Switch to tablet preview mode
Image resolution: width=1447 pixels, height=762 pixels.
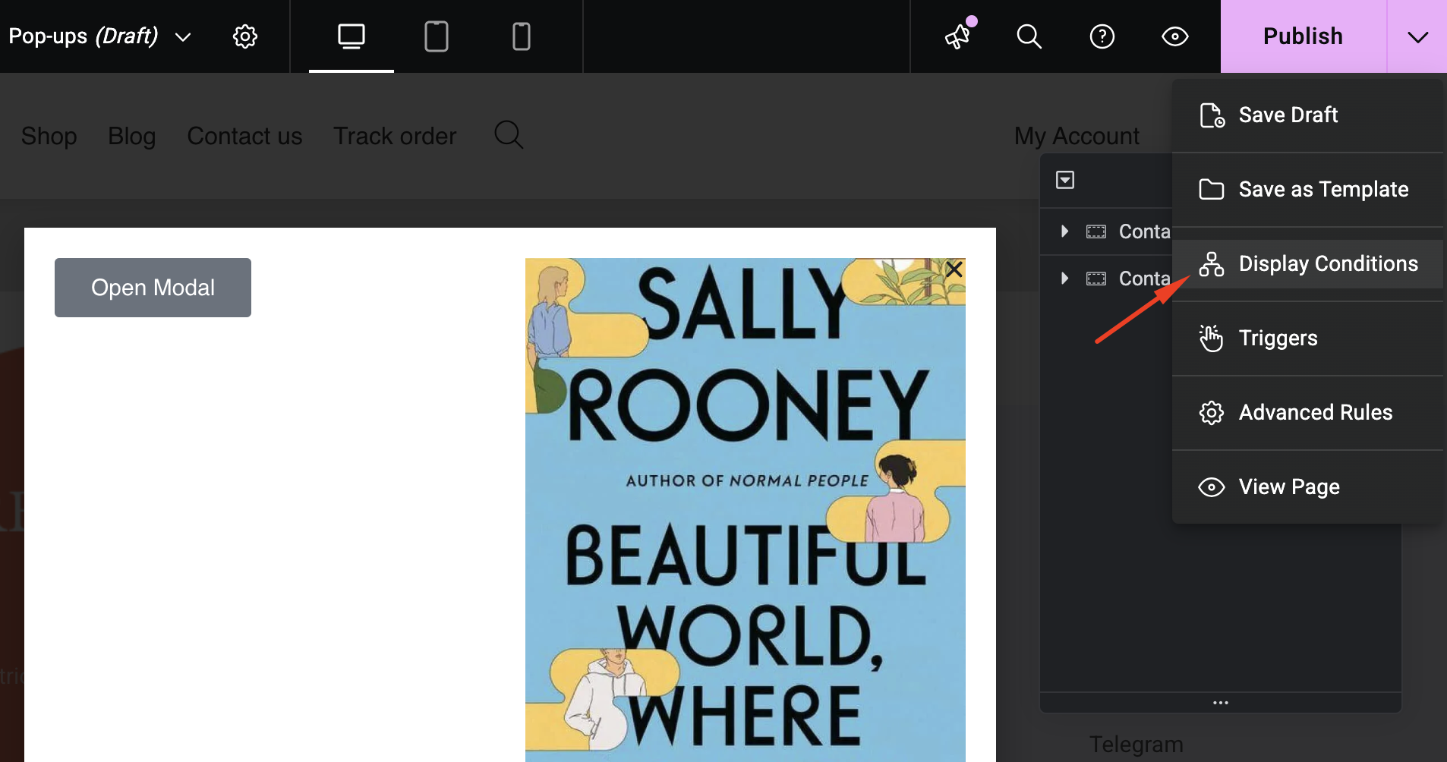[437, 36]
